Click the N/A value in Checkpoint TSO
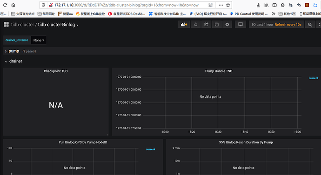The image size is (321, 175). pos(56,105)
